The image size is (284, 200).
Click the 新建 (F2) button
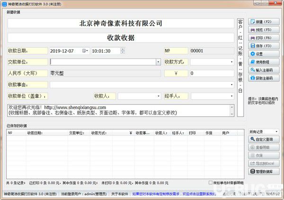(264, 22)
